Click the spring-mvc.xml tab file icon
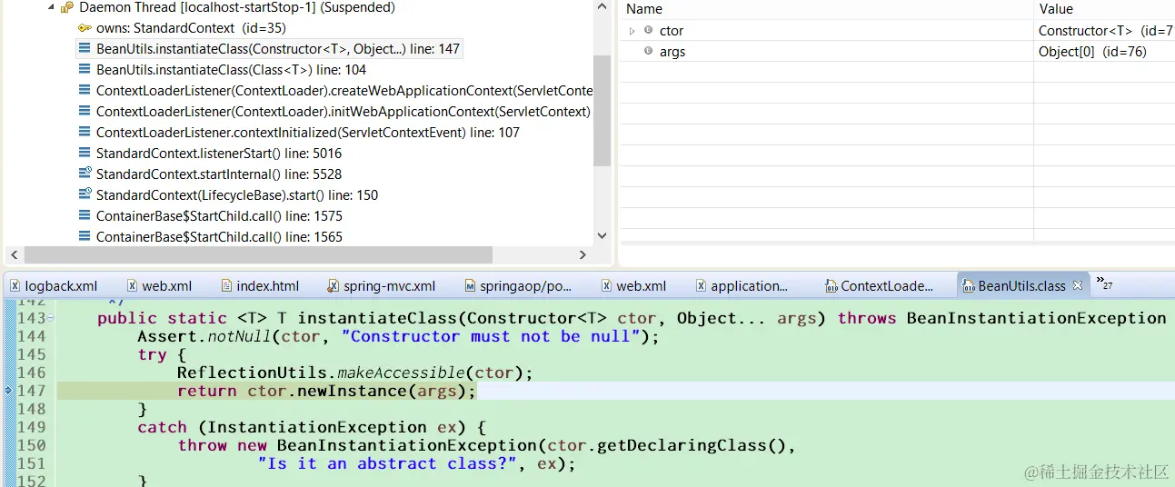The height and width of the screenshot is (487, 1175). point(334,285)
